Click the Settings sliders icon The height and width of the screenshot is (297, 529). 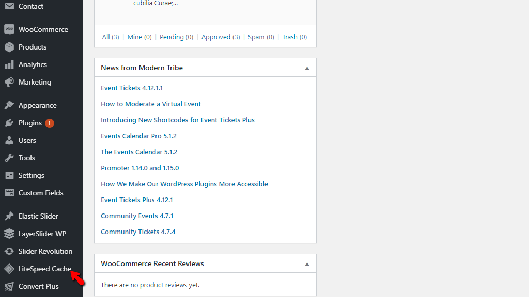coord(9,175)
